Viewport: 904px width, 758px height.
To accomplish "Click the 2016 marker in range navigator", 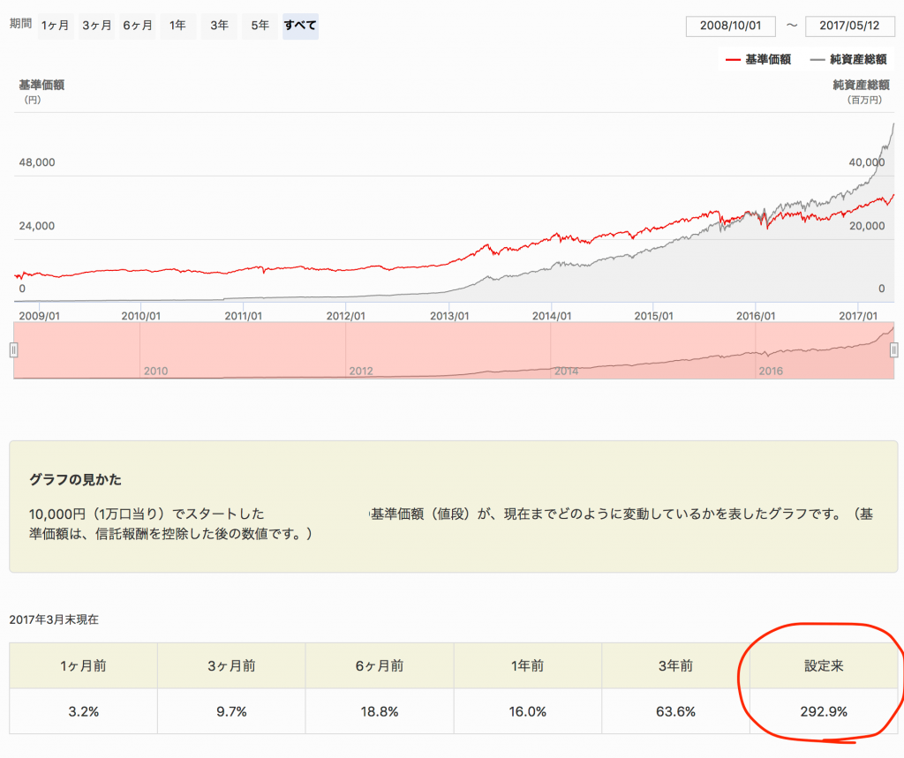I will (x=771, y=371).
